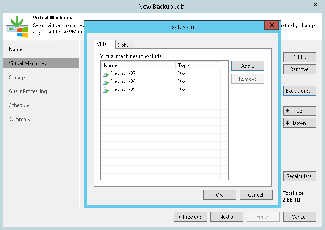The width and height of the screenshot is (325, 230).
Task: Click Remove in Exclusions dialog
Action: (248, 79)
